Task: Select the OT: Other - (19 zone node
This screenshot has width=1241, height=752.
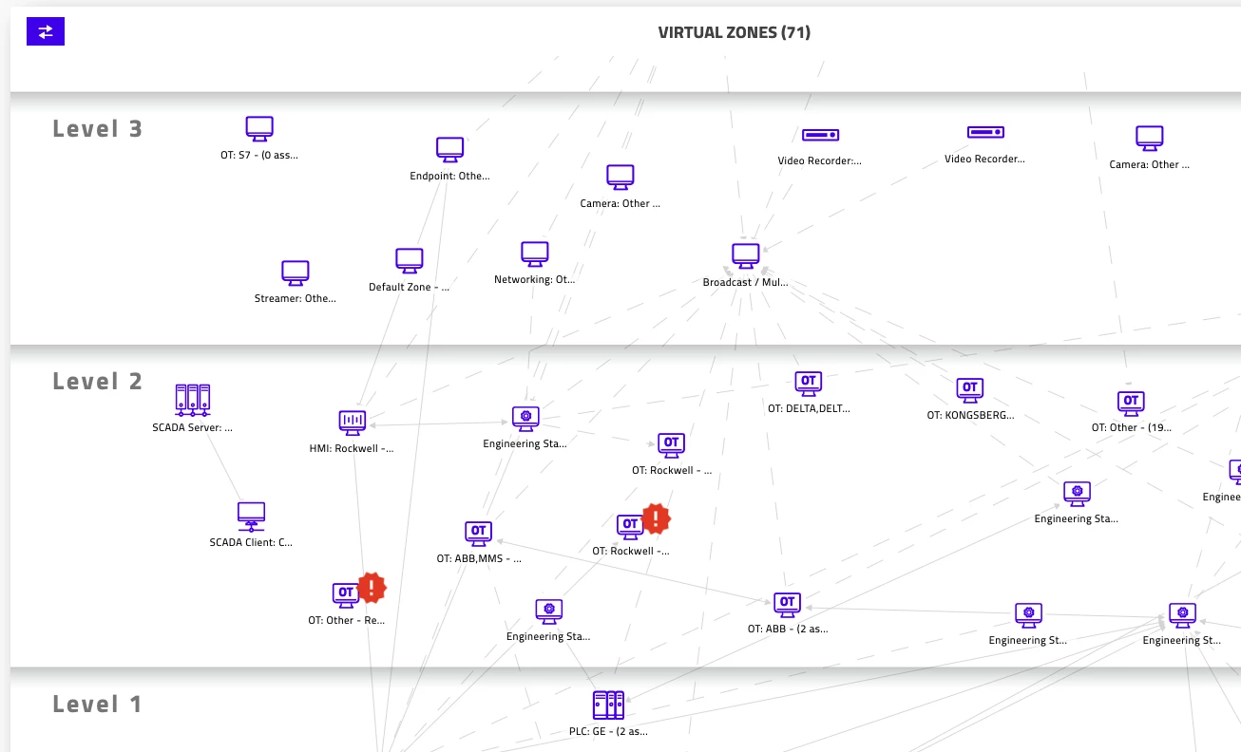Action: pos(1131,402)
